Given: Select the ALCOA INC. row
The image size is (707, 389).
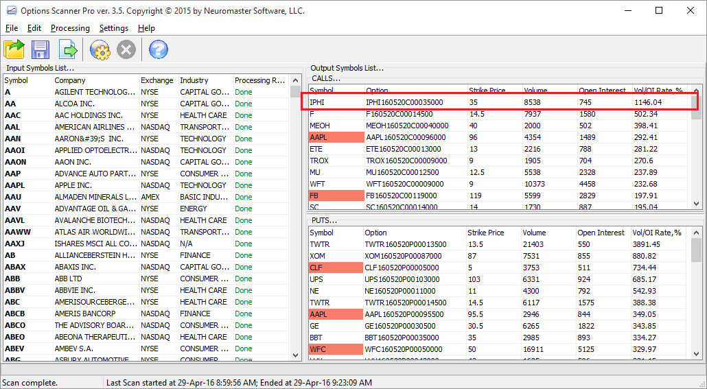Looking at the screenshot, I should coord(146,104).
